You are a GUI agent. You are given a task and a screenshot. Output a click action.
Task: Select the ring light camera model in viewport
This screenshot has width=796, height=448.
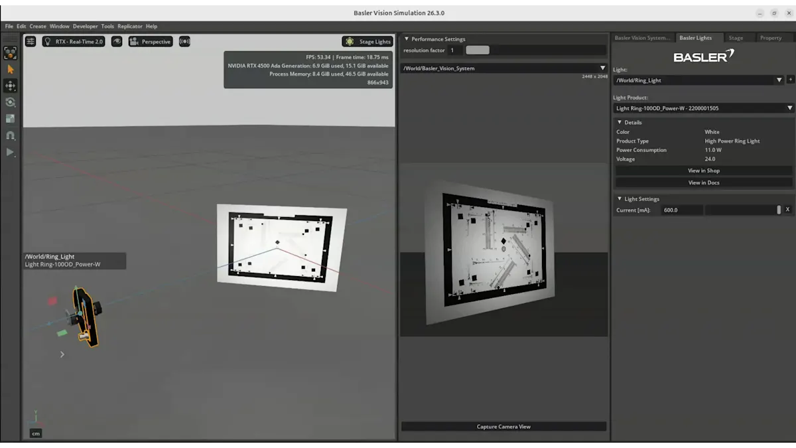tap(85, 317)
